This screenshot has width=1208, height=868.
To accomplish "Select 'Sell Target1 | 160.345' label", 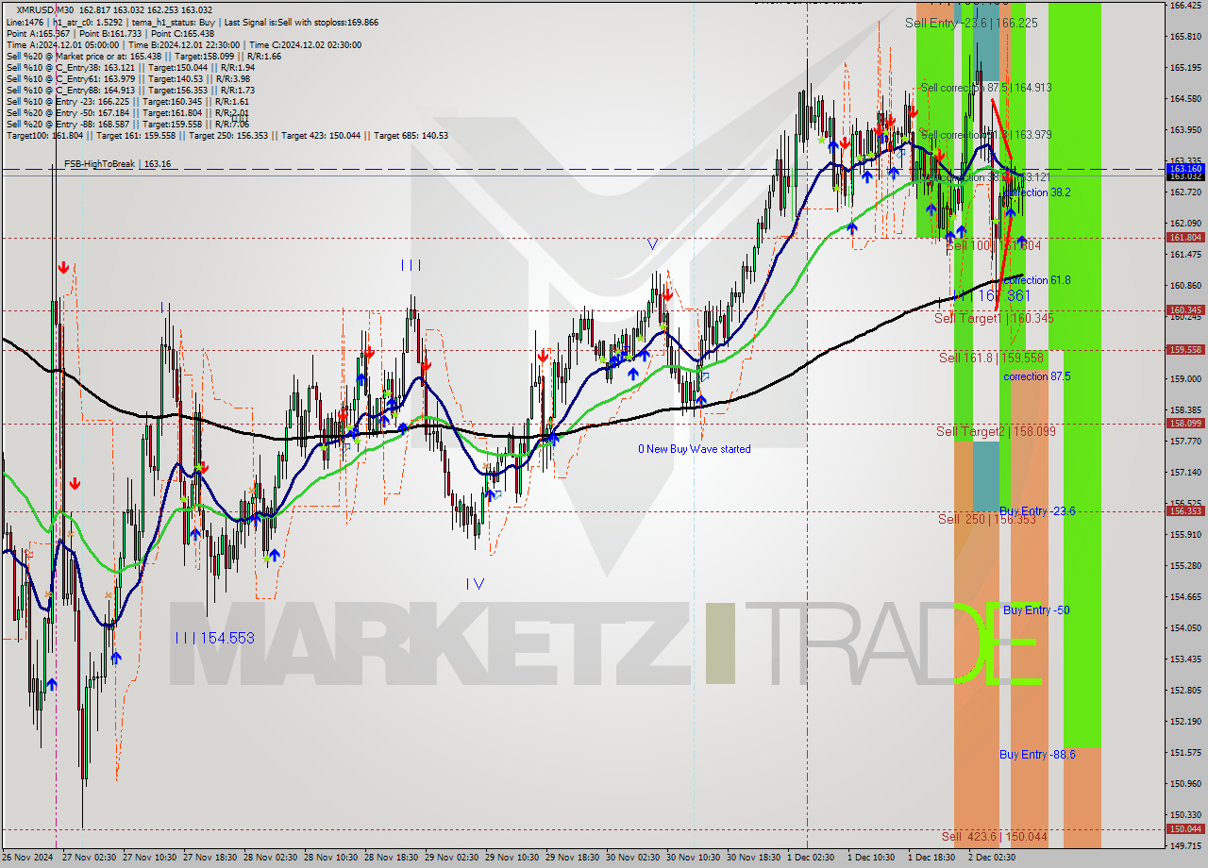I will [994, 319].
